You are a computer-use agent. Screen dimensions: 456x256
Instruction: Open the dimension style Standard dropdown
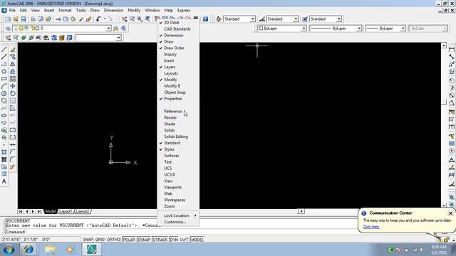pyautogui.click(x=296, y=19)
